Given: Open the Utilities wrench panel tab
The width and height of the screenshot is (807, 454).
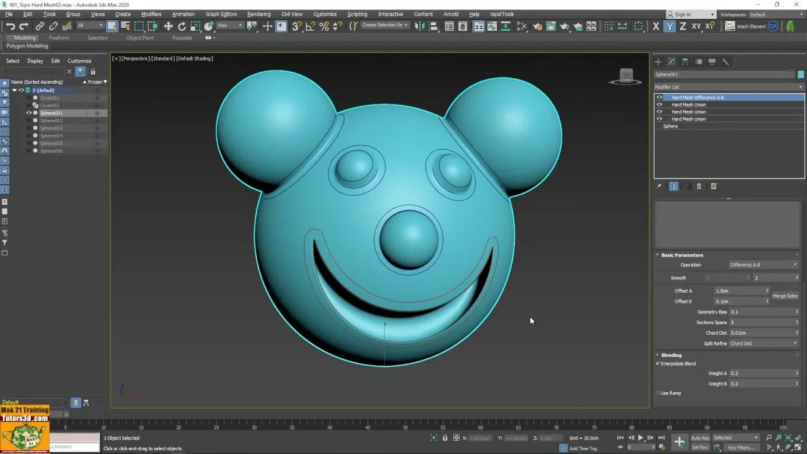Looking at the screenshot, I should (x=726, y=62).
